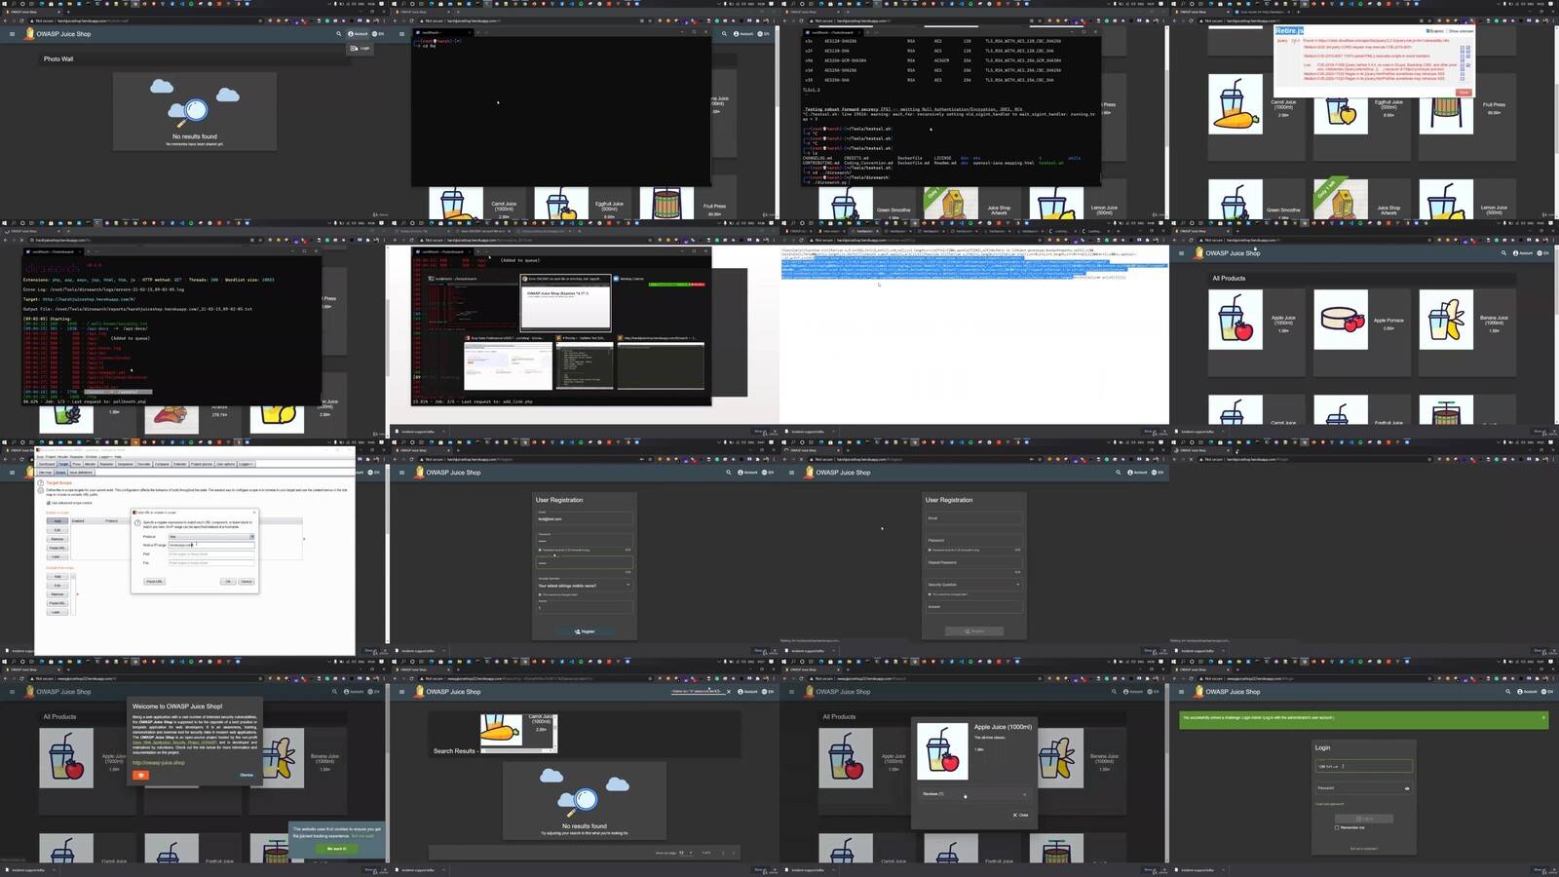
Task: Click Email field in empty registration form
Action: coord(973,519)
